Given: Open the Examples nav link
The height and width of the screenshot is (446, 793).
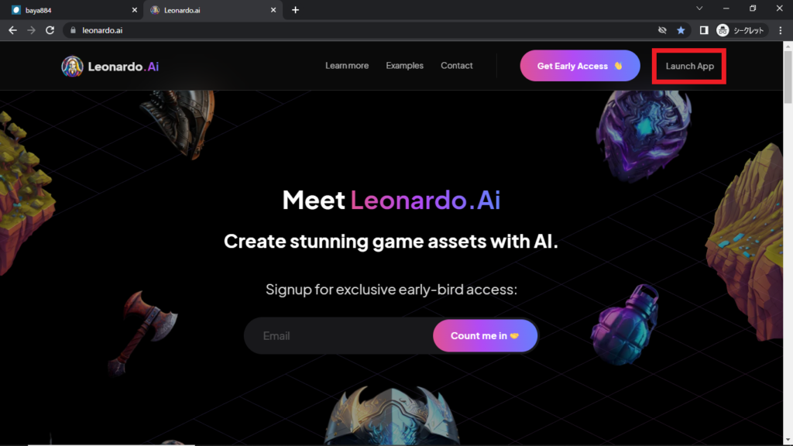Looking at the screenshot, I should 404,65.
